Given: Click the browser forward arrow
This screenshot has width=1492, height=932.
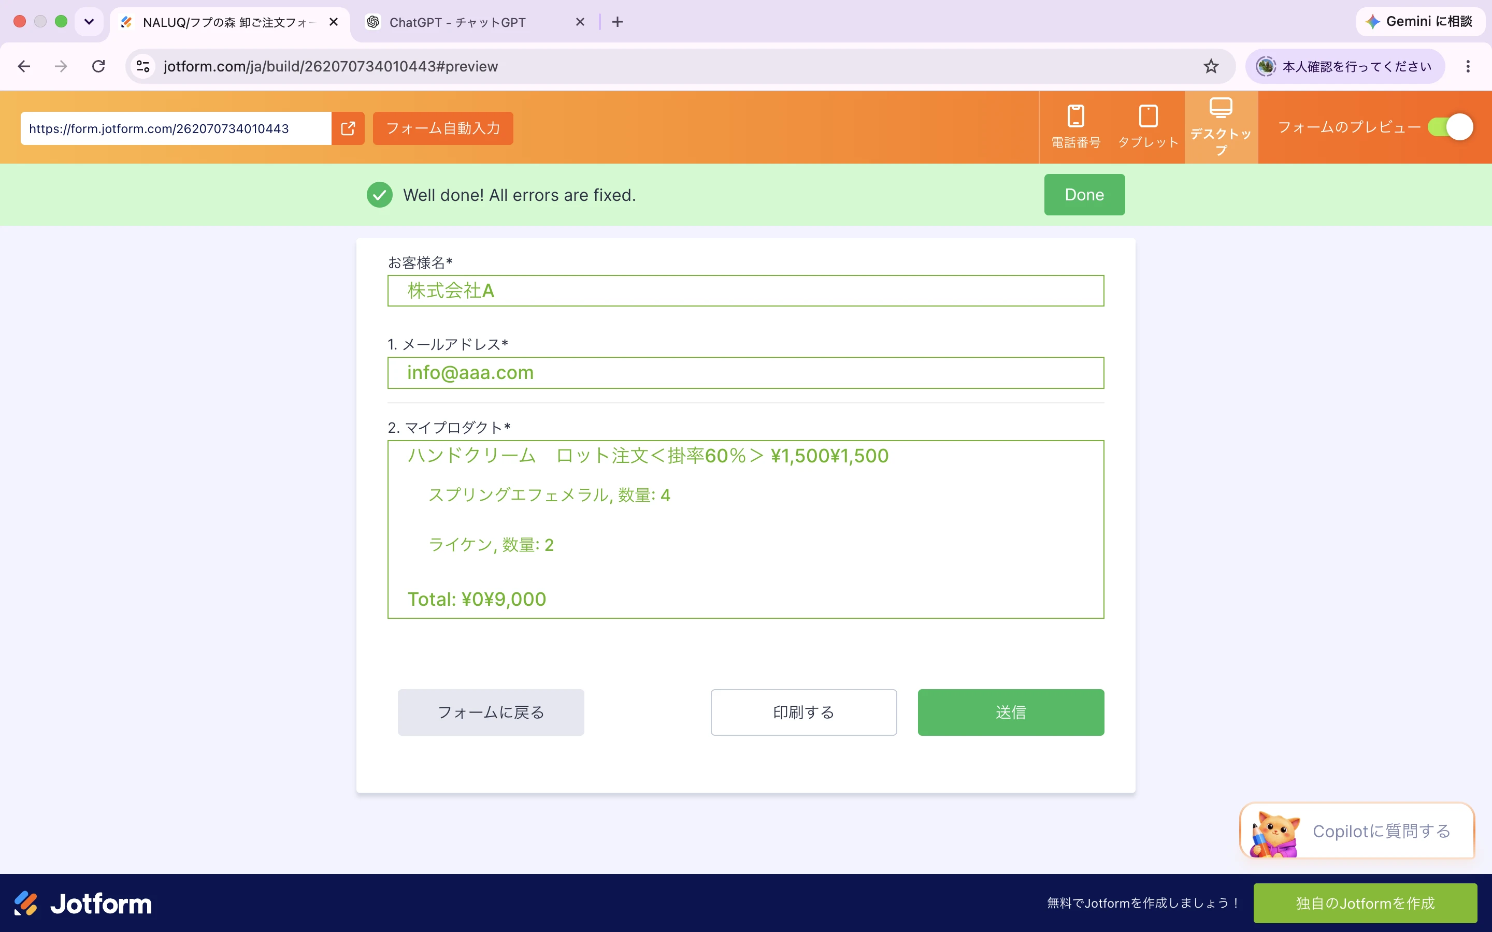Looking at the screenshot, I should pyautogui.click(x=61, y=66).
